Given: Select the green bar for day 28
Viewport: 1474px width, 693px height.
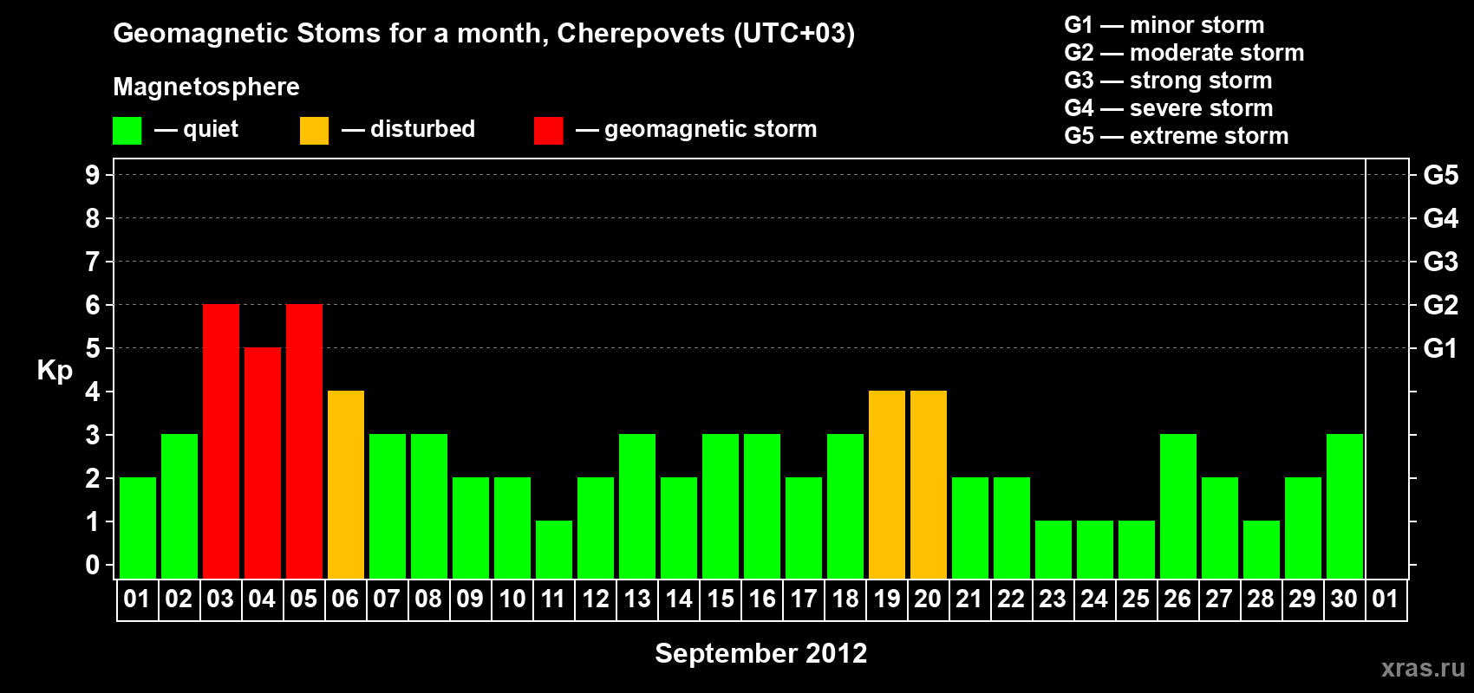Looking at the screenshot, I should [1262, 549].
